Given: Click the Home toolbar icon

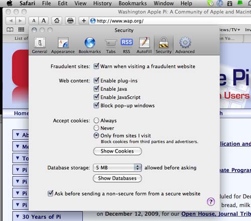Looking at the screenshot, I should 57,21.
